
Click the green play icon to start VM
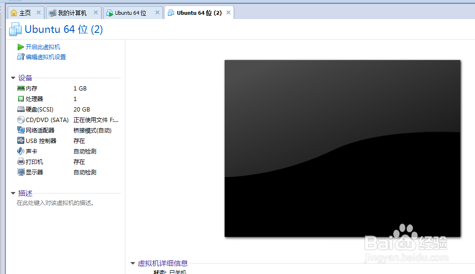(x=21, y=47)
